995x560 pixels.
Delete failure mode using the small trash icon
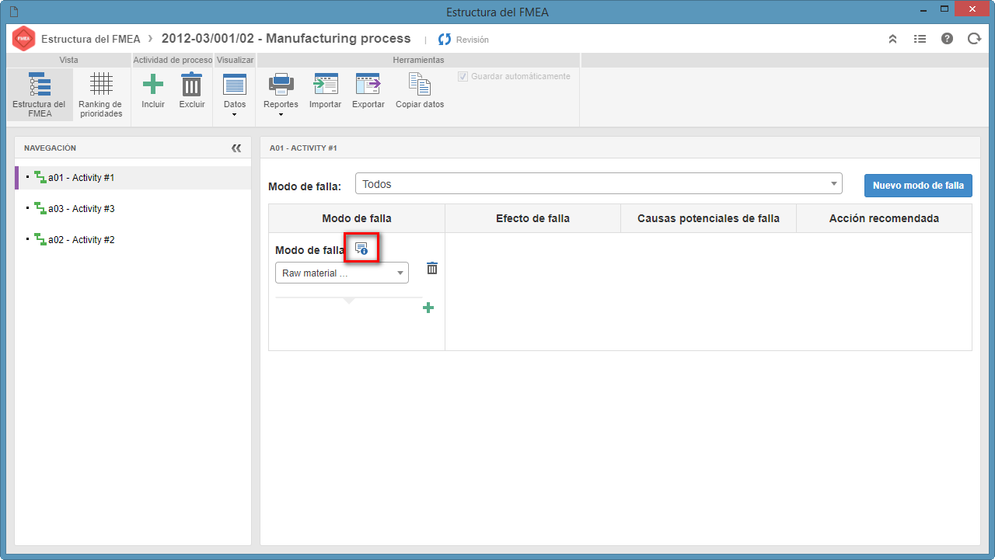432,268
